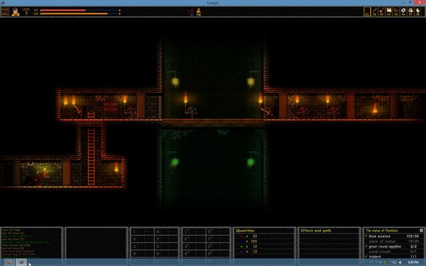Select the F5 item slot
This screenshot has width=426, height=266.
[x=396, y=11]
